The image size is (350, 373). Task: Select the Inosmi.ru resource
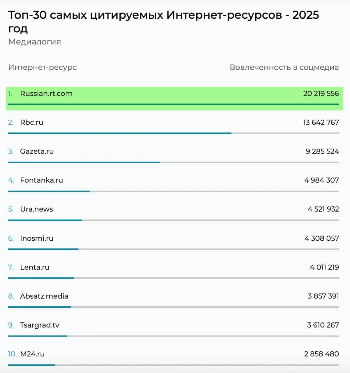pyautogui.click(x=37, y=238)
